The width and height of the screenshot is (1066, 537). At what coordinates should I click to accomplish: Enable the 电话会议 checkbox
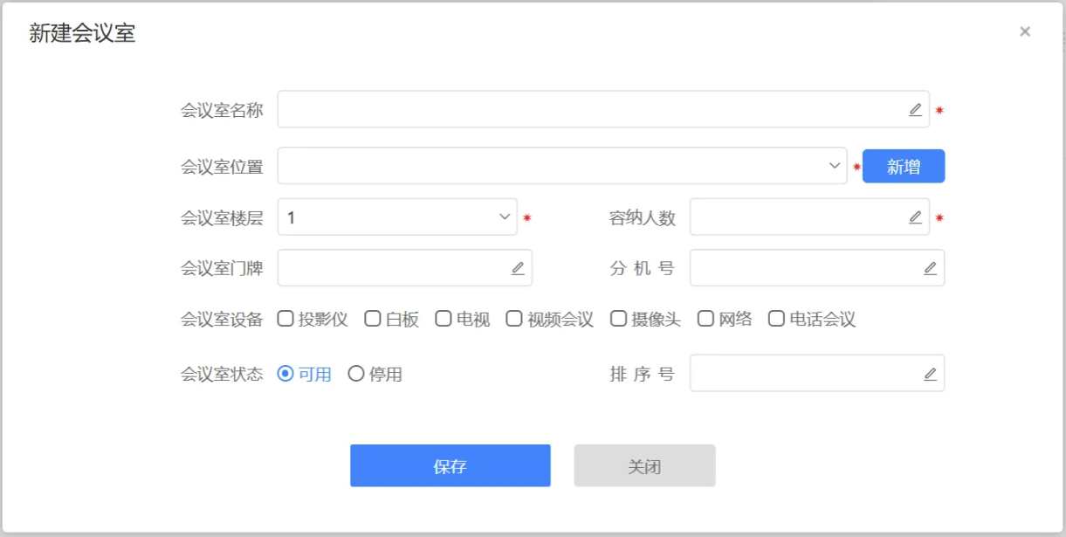tap(776, 319)
